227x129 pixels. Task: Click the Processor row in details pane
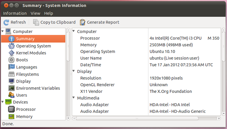pyautogui.click(x=147, y=38)
